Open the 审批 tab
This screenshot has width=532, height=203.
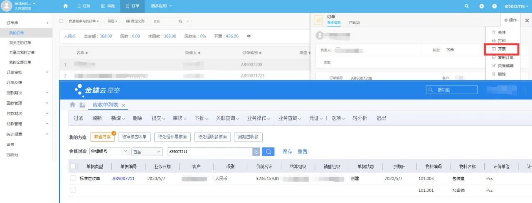click(x=108, y=6)
